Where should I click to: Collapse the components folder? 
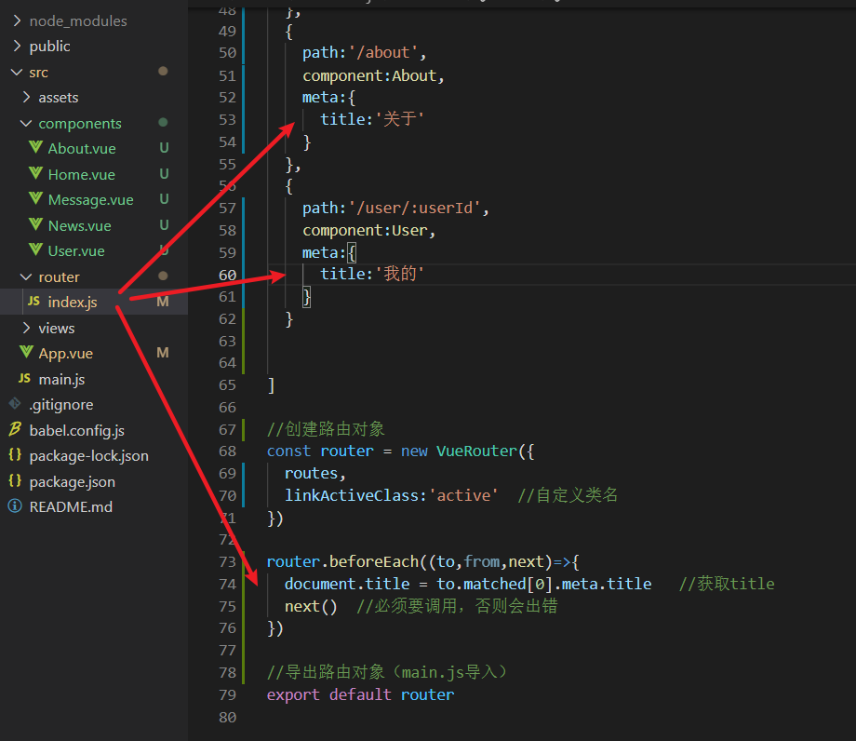coord(25,123)
